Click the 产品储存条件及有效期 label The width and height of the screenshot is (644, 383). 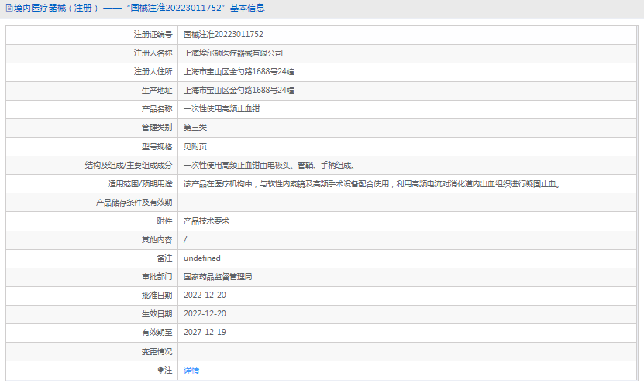tap(134, 203)
